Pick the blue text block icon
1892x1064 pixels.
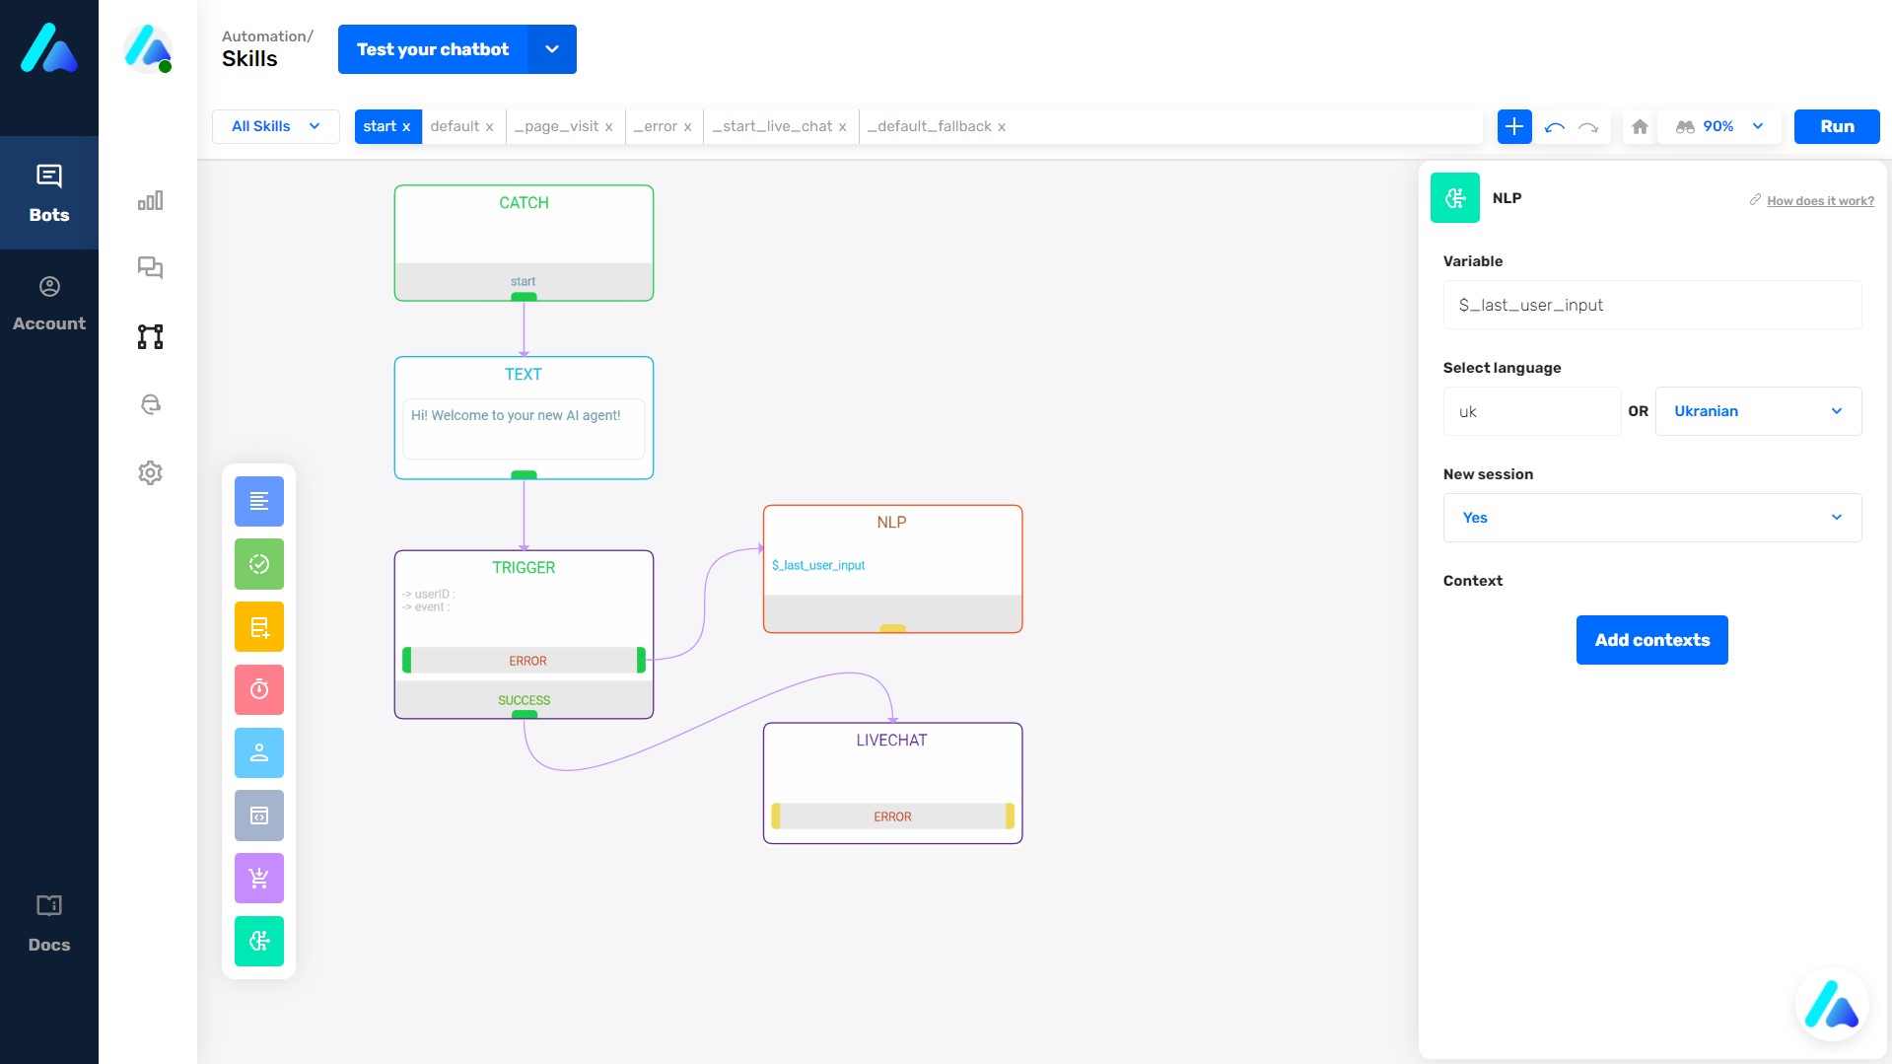point(258,501)
